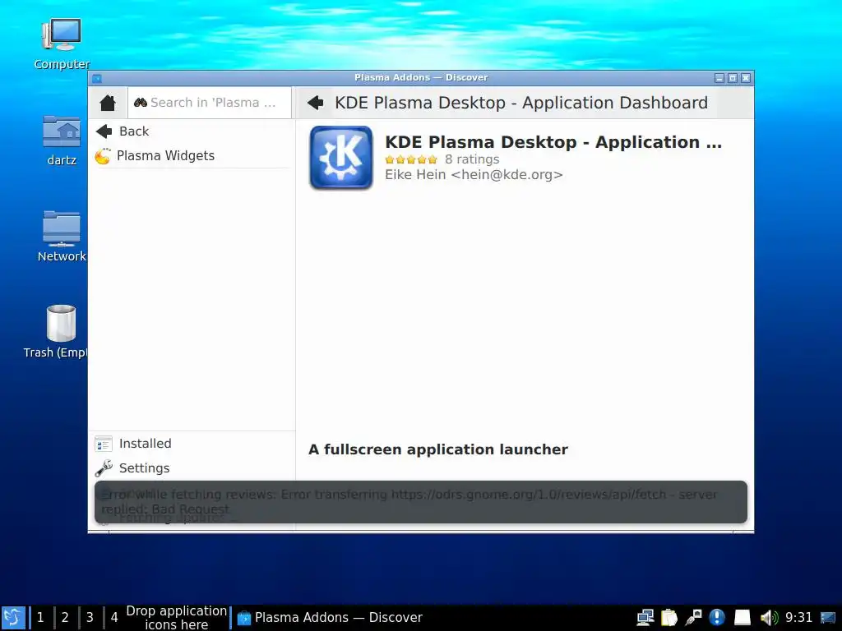842x631 pixels.
Task: Focus the 'Search in Plasma' search field
Action: [210, 103]
